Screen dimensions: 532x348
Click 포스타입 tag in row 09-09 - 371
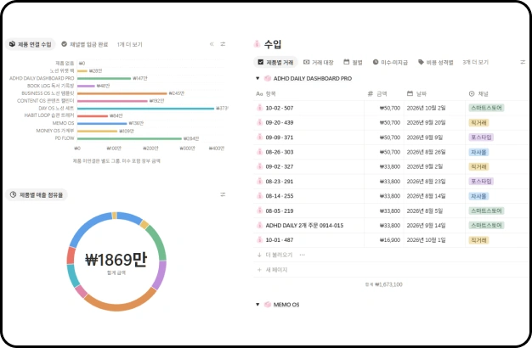coord(481,138)
